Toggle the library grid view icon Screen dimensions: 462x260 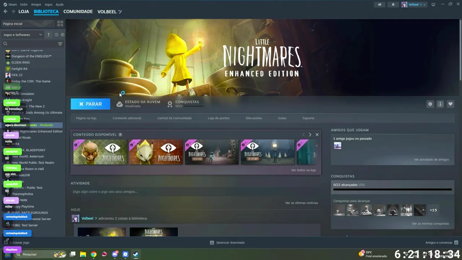click(x=60, y=23)
